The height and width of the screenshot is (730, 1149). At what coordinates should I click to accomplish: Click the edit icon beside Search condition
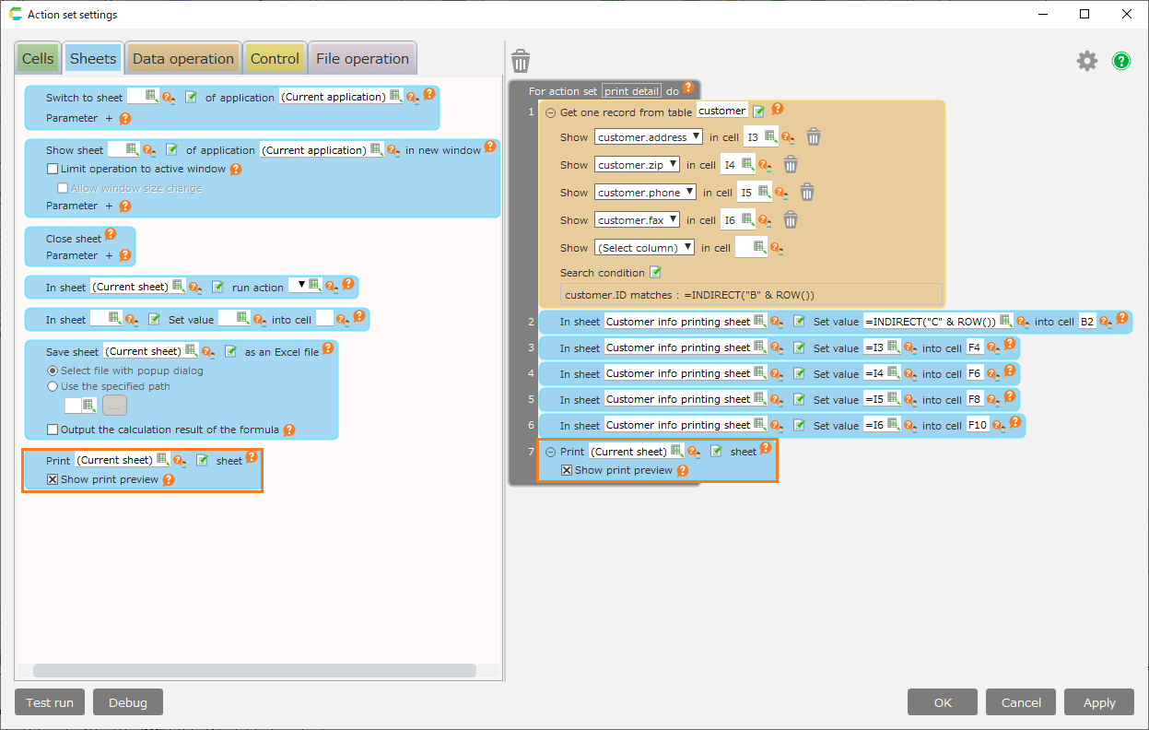[x=655, y=273]
